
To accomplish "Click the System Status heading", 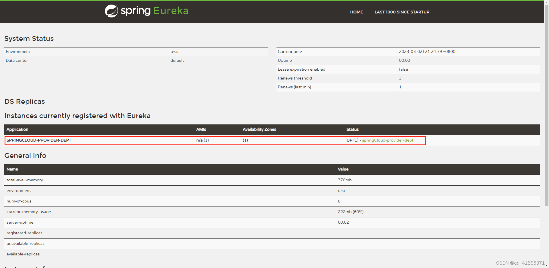I will 29,39.
